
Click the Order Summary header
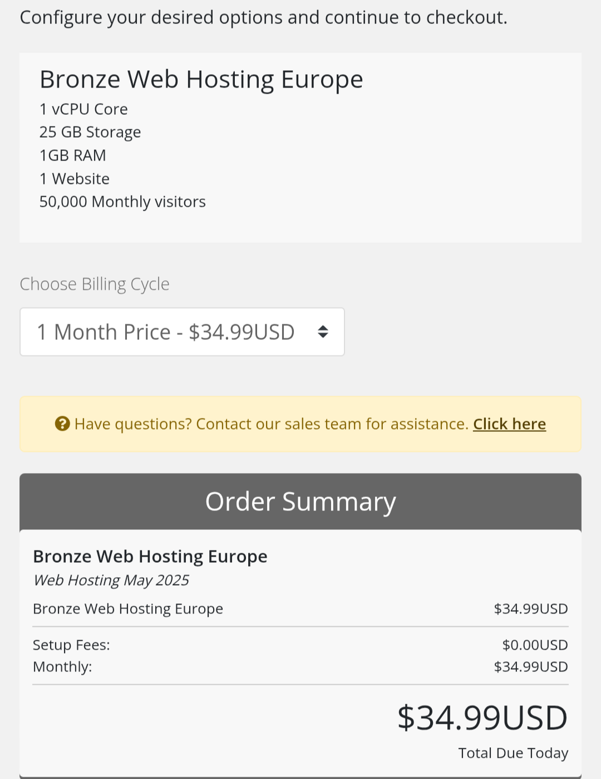coord(300,502)
